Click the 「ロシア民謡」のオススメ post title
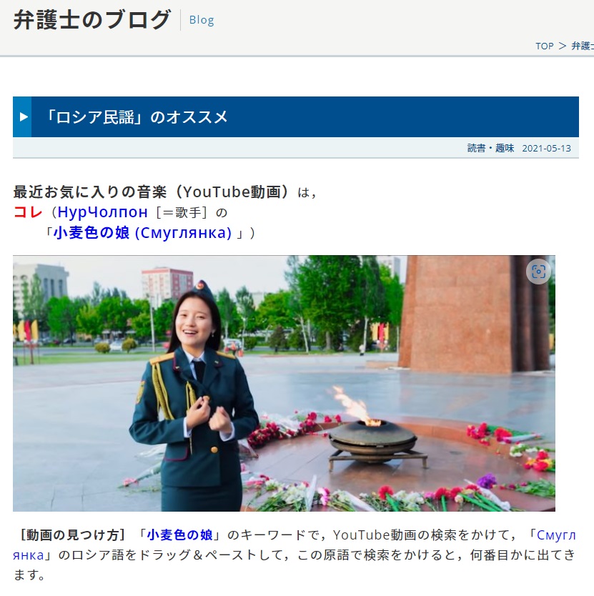 coord(136,116)
